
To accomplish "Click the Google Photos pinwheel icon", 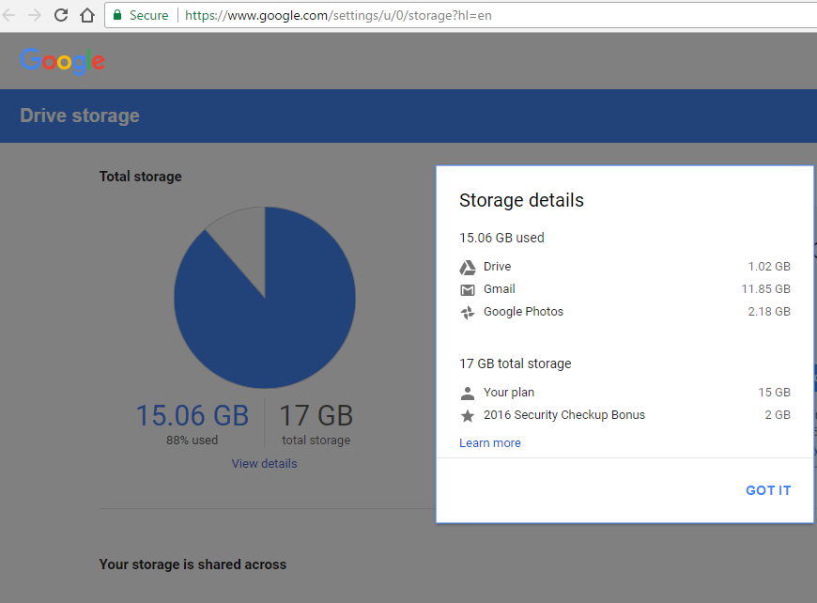I will point(468,312).
